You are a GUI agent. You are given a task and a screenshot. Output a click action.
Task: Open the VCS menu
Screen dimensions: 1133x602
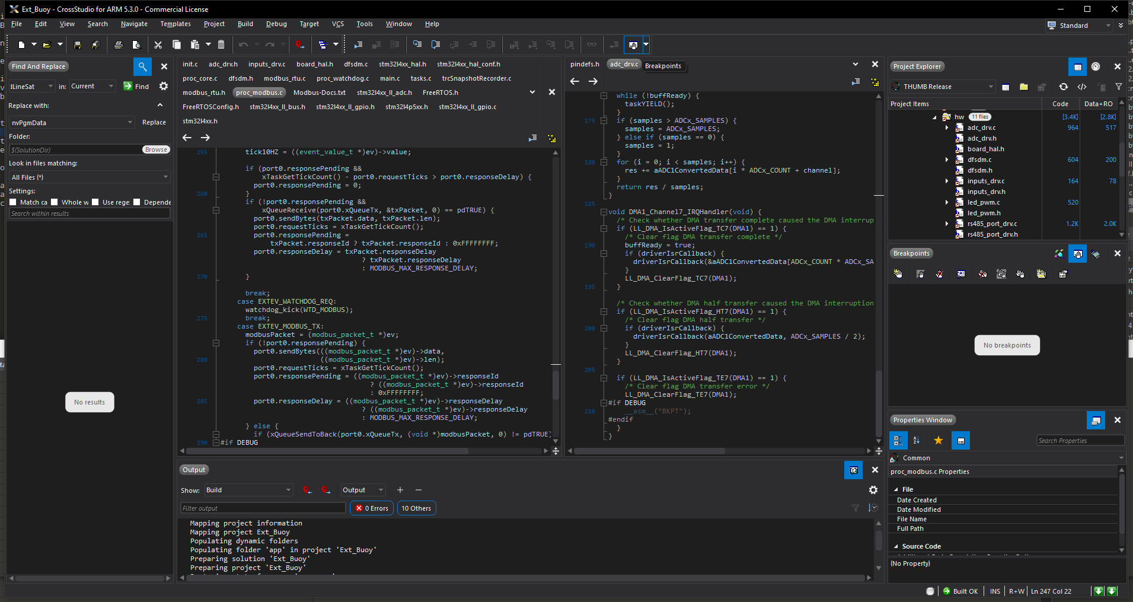point(337,24)
